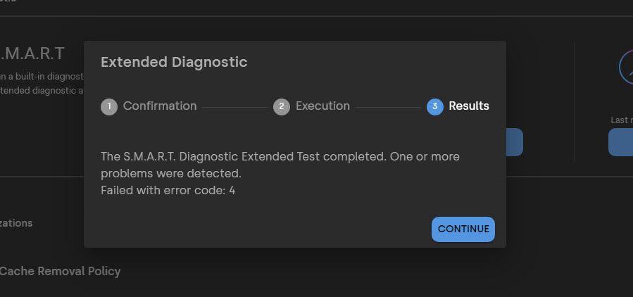633x297 pixels.
Task: Click the partially hidden Optimizations section label
Action: click(15, 223)
